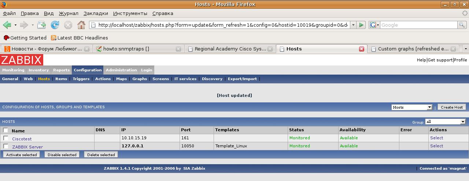
Task: Toggle the select-all hosts checkbox
Action: point(5,130)
